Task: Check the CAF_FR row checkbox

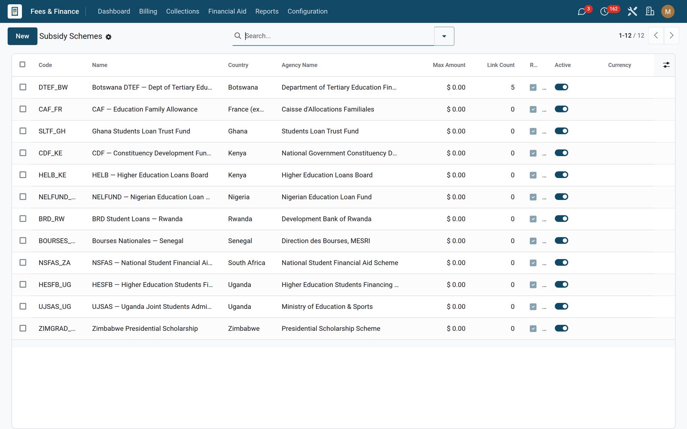Action: pos(23,109)
